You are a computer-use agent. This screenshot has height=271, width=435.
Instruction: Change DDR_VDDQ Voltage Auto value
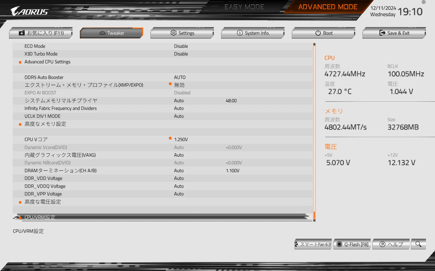coord(179,186)
